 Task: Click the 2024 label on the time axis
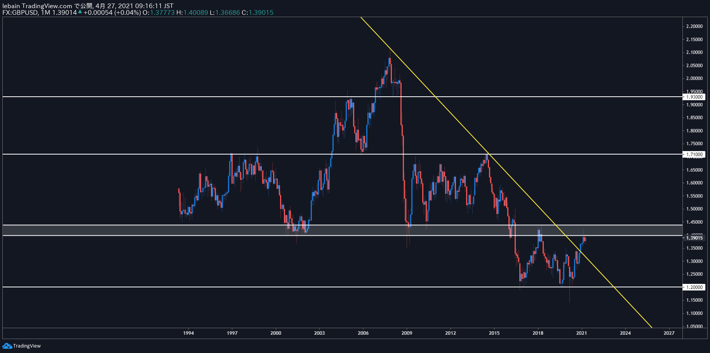(x=625, y=333)
